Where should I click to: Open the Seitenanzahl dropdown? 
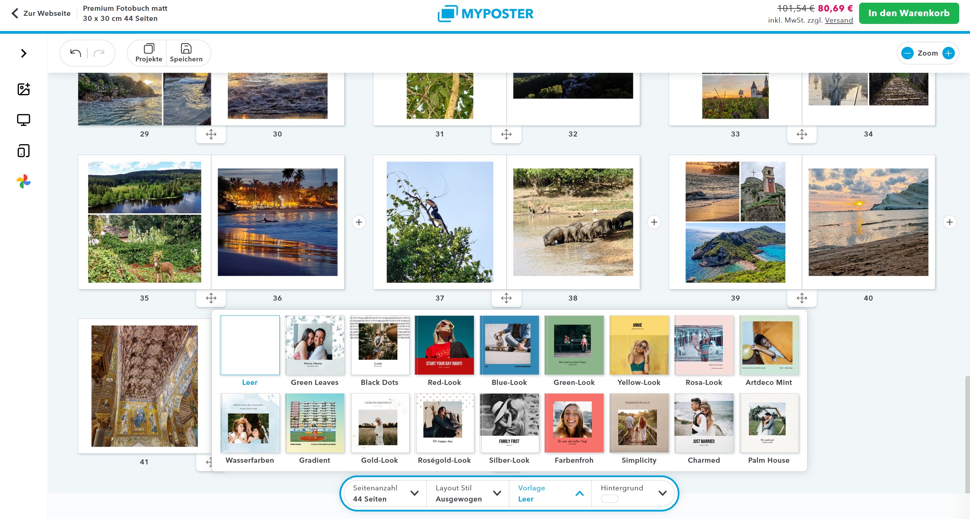[386, 493]
